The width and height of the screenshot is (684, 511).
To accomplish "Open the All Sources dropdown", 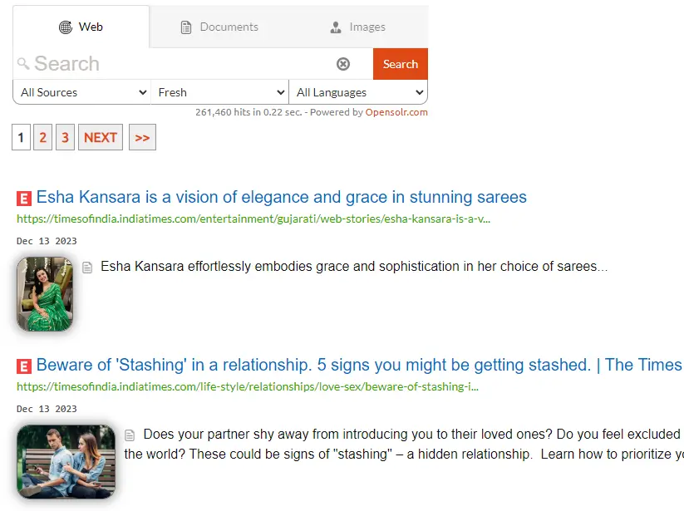I will (82, 92).
